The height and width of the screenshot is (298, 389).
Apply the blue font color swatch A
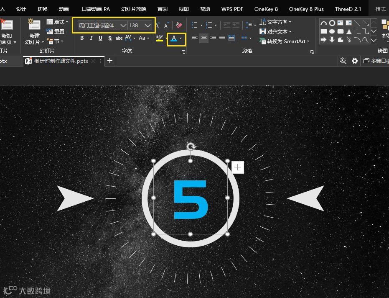174,38
